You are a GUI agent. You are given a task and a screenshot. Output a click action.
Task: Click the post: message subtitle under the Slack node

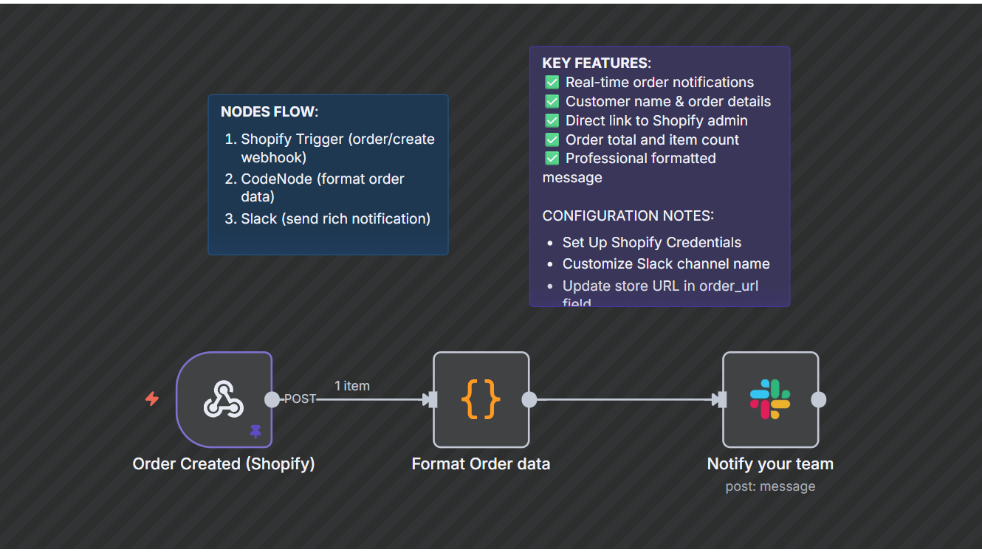pyautogui.click(x=770, y=486)
